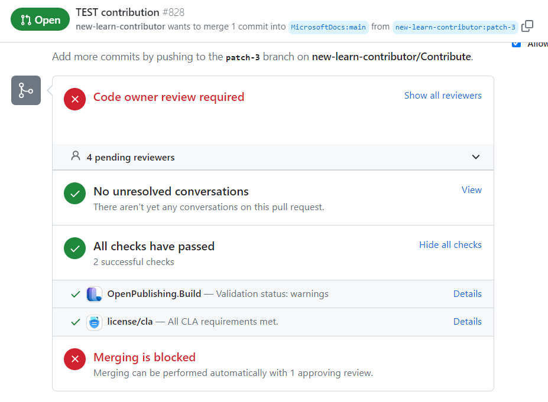Click the OpenPublishing.Build app avatar

[x=95, y=294]
